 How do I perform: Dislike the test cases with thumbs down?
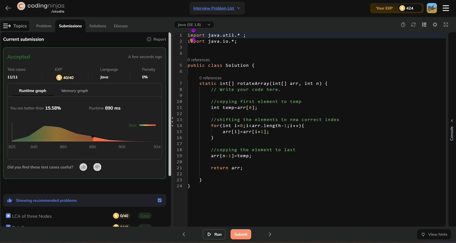[97, 167]
